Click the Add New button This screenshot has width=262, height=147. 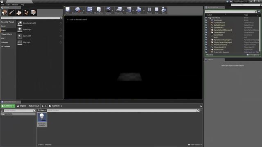8,106
